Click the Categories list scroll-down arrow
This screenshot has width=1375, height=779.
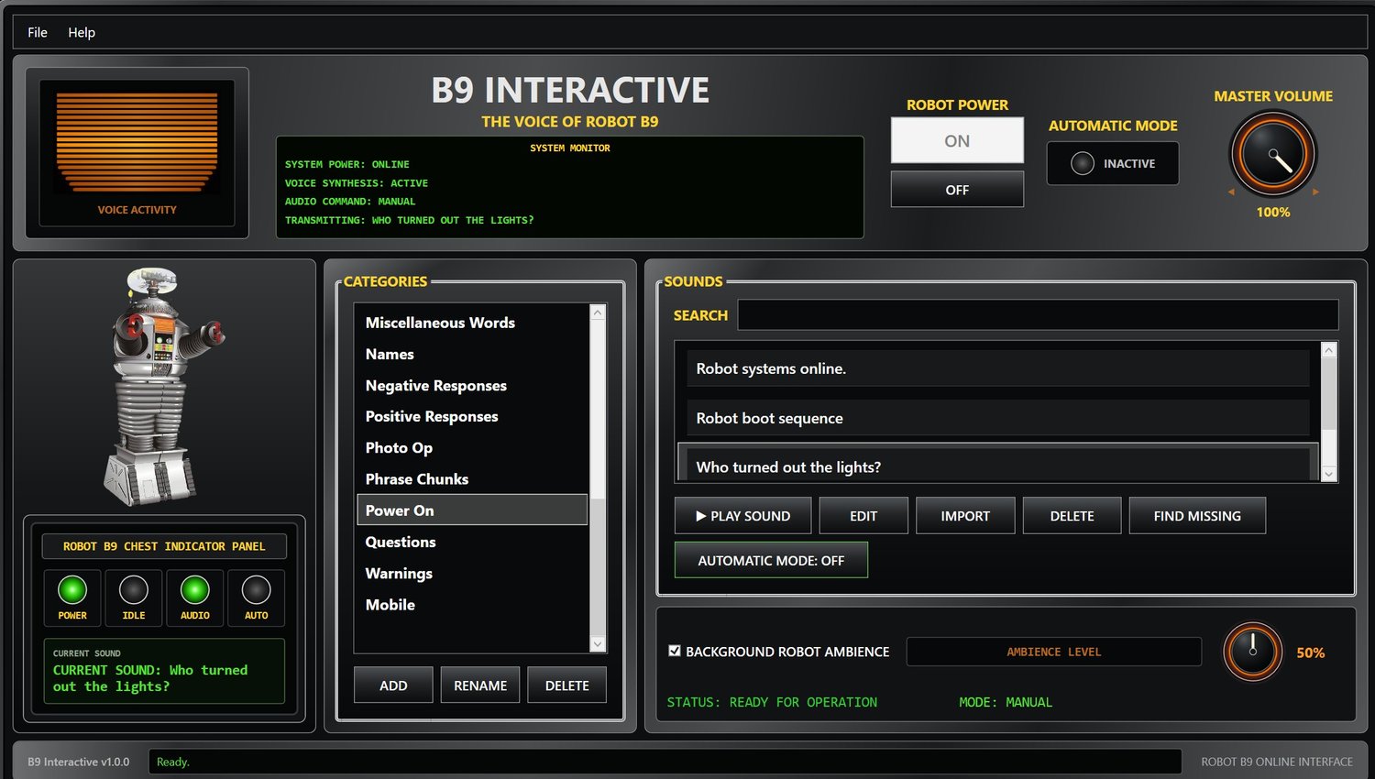[x=598, y=644]
